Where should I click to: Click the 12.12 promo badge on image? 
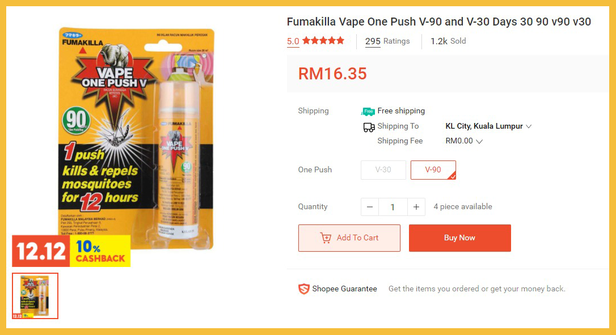pos(41,251)
